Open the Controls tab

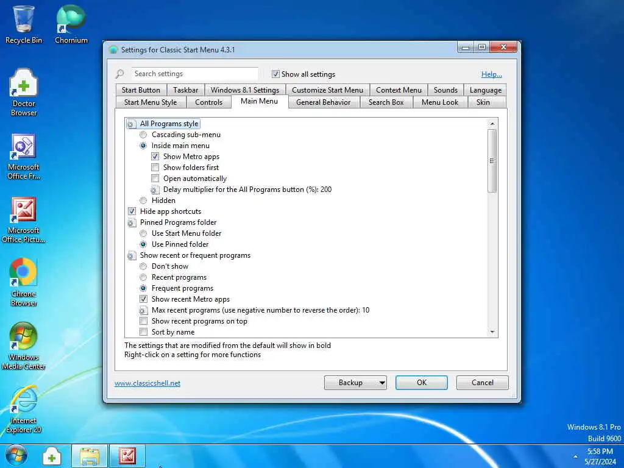pyautogui.click(x=208, y=102)
